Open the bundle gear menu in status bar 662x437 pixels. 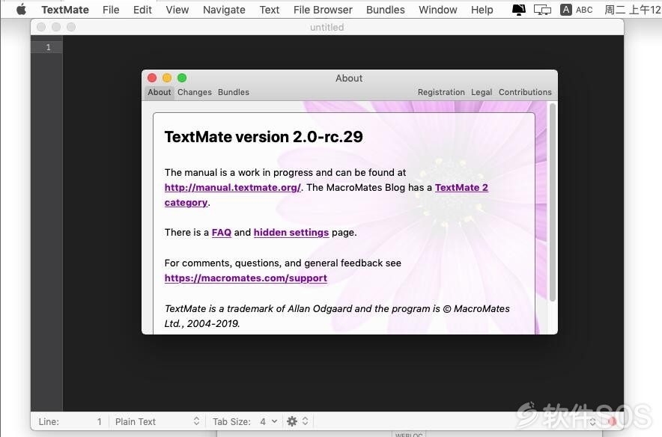297,421
